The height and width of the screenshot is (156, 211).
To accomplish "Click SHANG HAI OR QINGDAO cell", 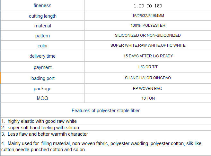I will coord(148,78).
